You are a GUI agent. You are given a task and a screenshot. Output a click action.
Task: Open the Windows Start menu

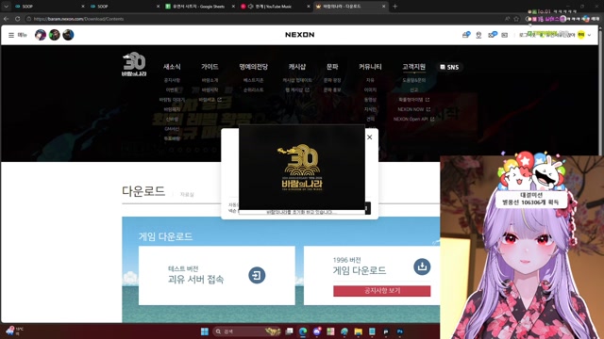pyautogui.click(x=205, y=331)
